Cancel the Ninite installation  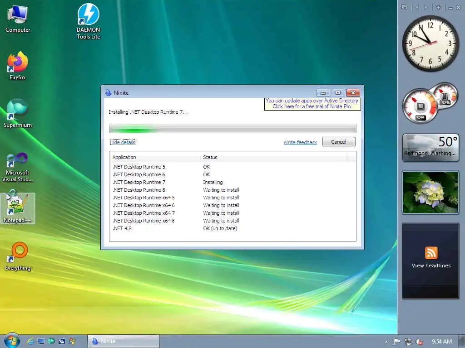point(338,142)
